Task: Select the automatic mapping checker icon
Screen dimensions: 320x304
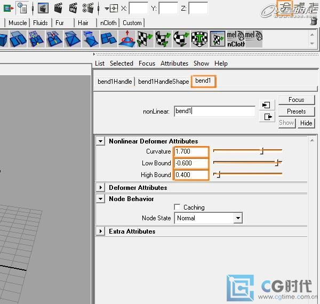Action: pyautogui.click(x=199, y=39)
